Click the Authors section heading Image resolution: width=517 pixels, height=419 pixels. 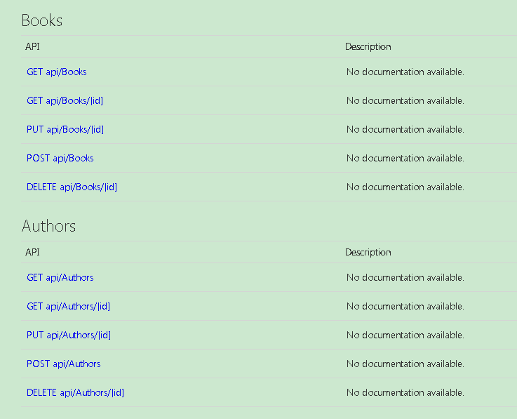coord(48,226)
